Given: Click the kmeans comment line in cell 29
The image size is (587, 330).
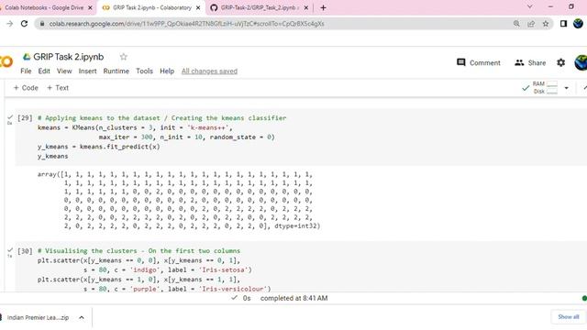Looking at the screenshot, I should coord(161,118).
